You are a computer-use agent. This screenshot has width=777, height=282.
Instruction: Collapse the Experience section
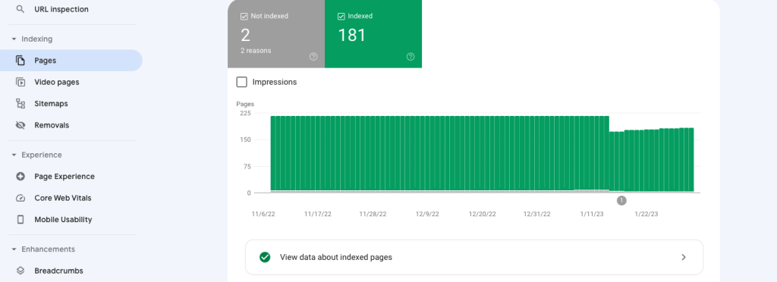(x=14, y=155)
